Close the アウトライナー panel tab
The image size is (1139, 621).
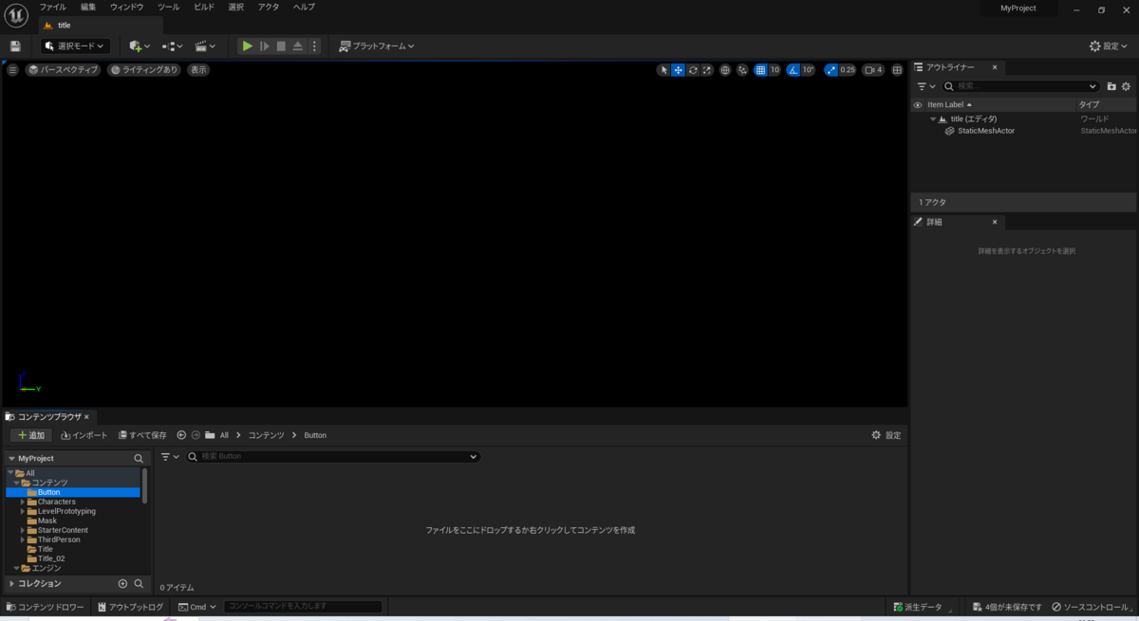click(995, 67)
